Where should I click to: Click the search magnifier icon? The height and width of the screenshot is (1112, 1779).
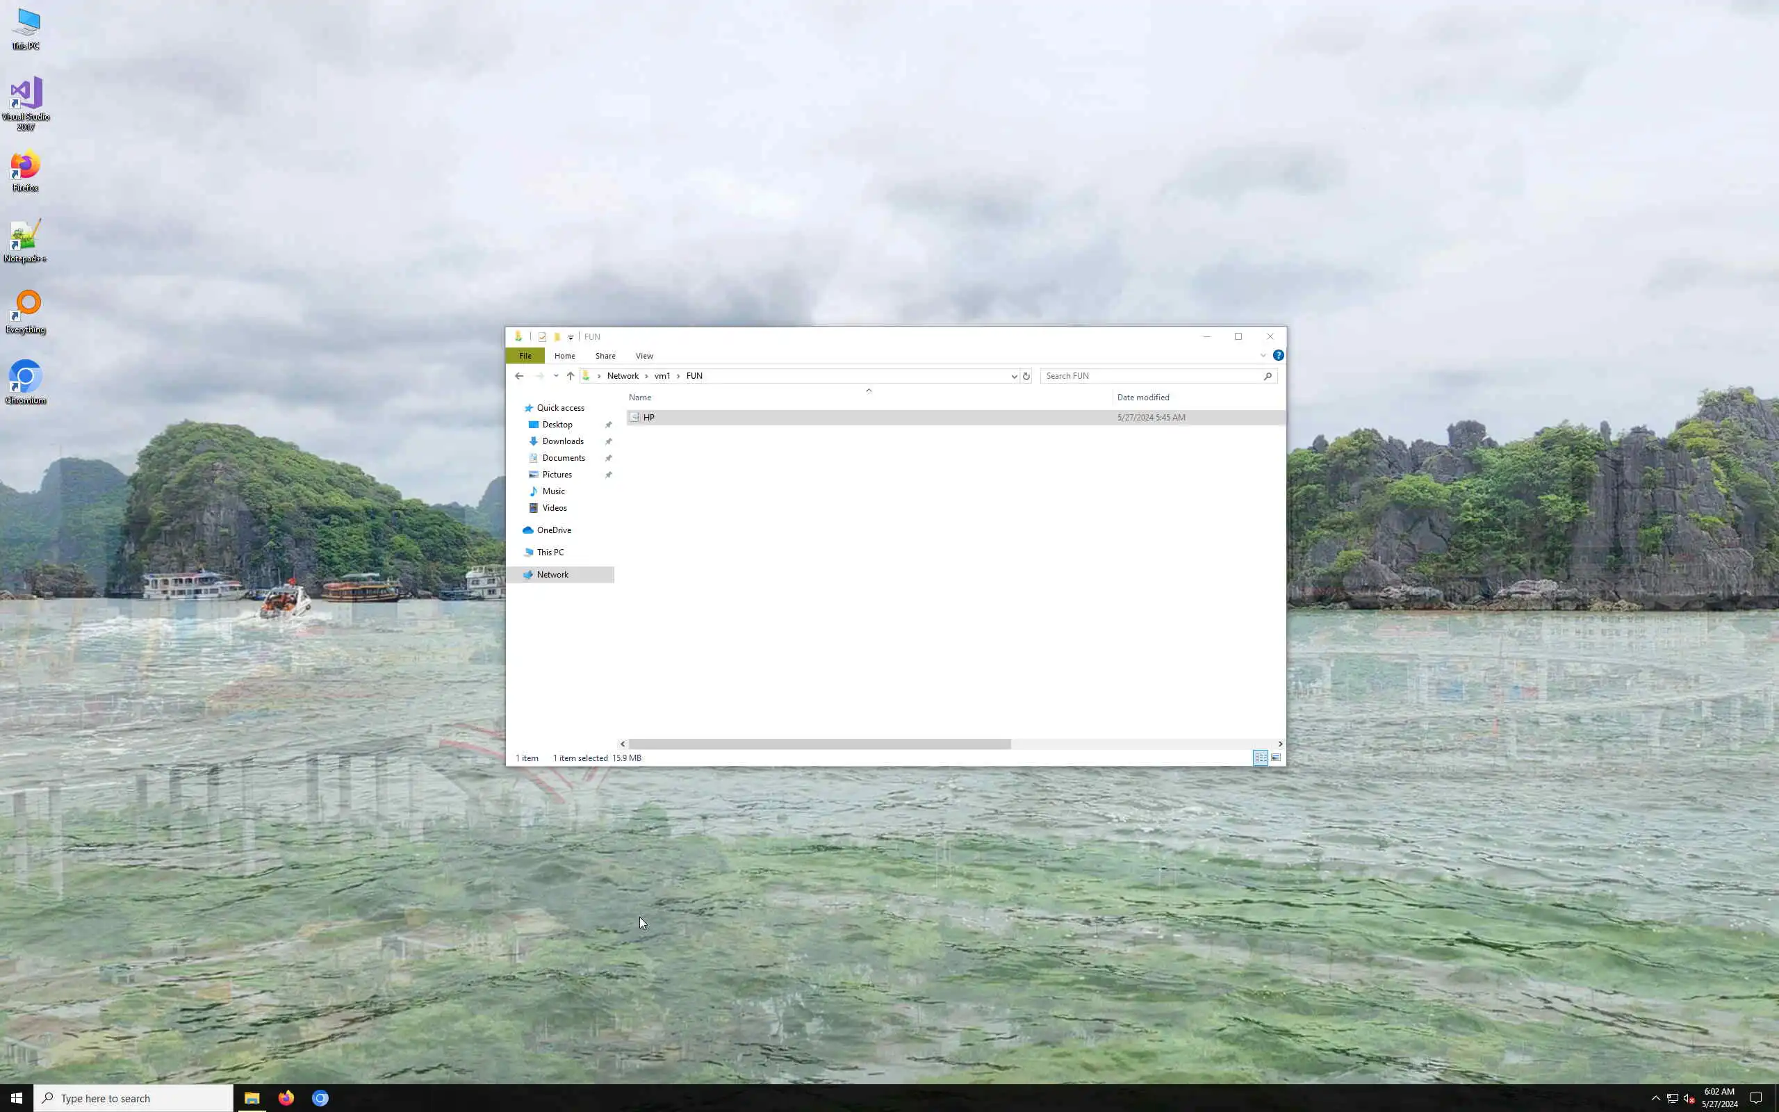(1268, 376)
